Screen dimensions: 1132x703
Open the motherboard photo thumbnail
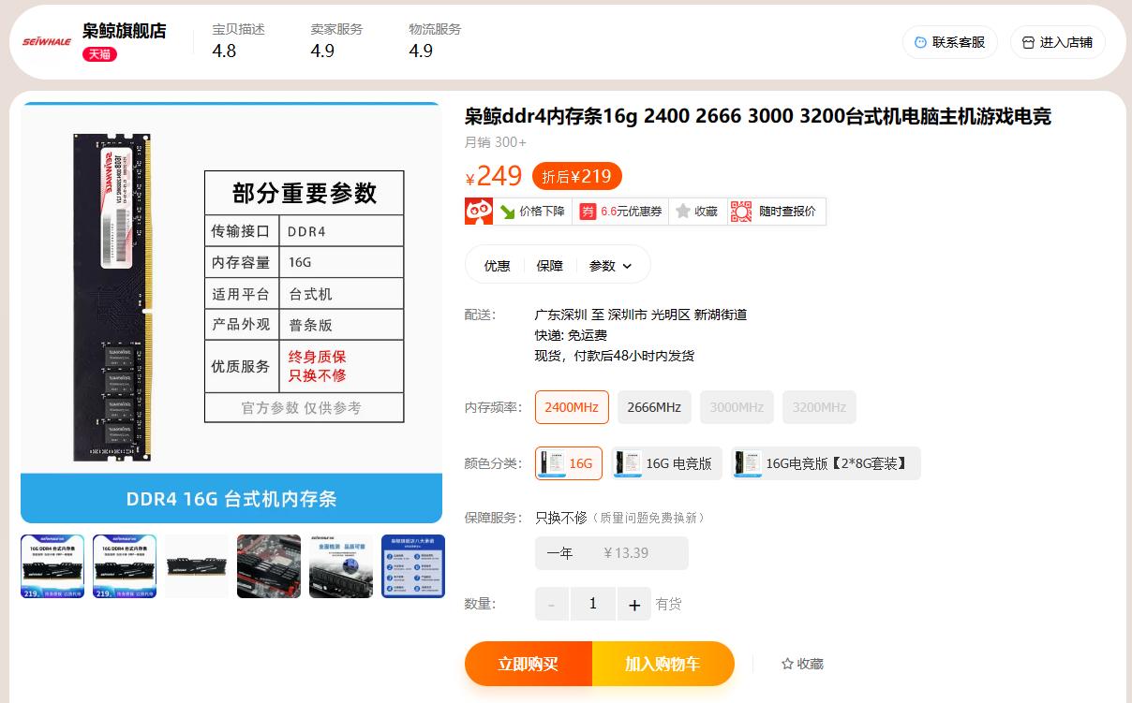tap(269, 565)
